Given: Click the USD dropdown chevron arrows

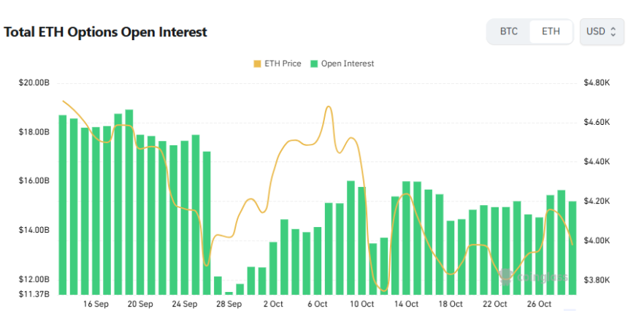Looking at the screenshot, I should pyautogui.click(x=613, y=31).
